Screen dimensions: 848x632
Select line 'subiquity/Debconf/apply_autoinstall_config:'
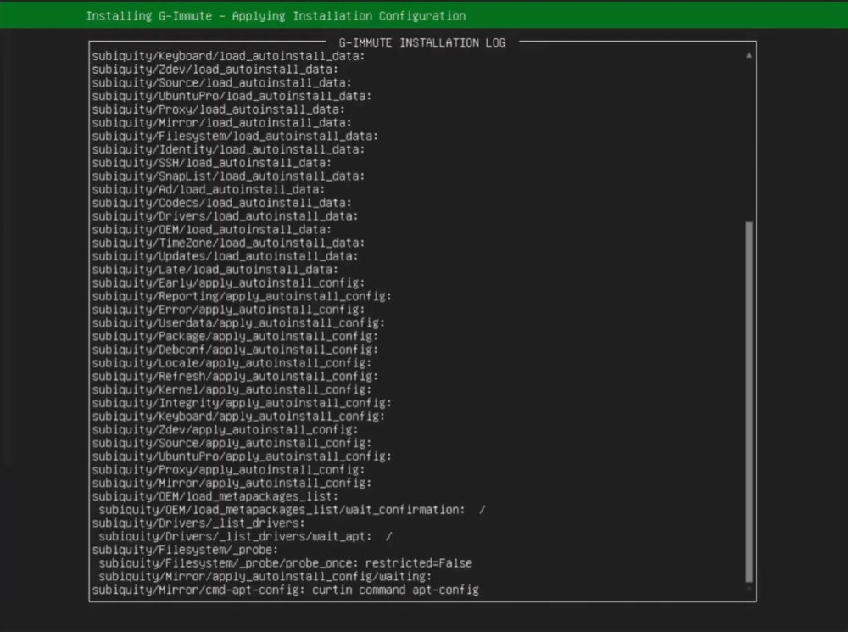(235, 350)
